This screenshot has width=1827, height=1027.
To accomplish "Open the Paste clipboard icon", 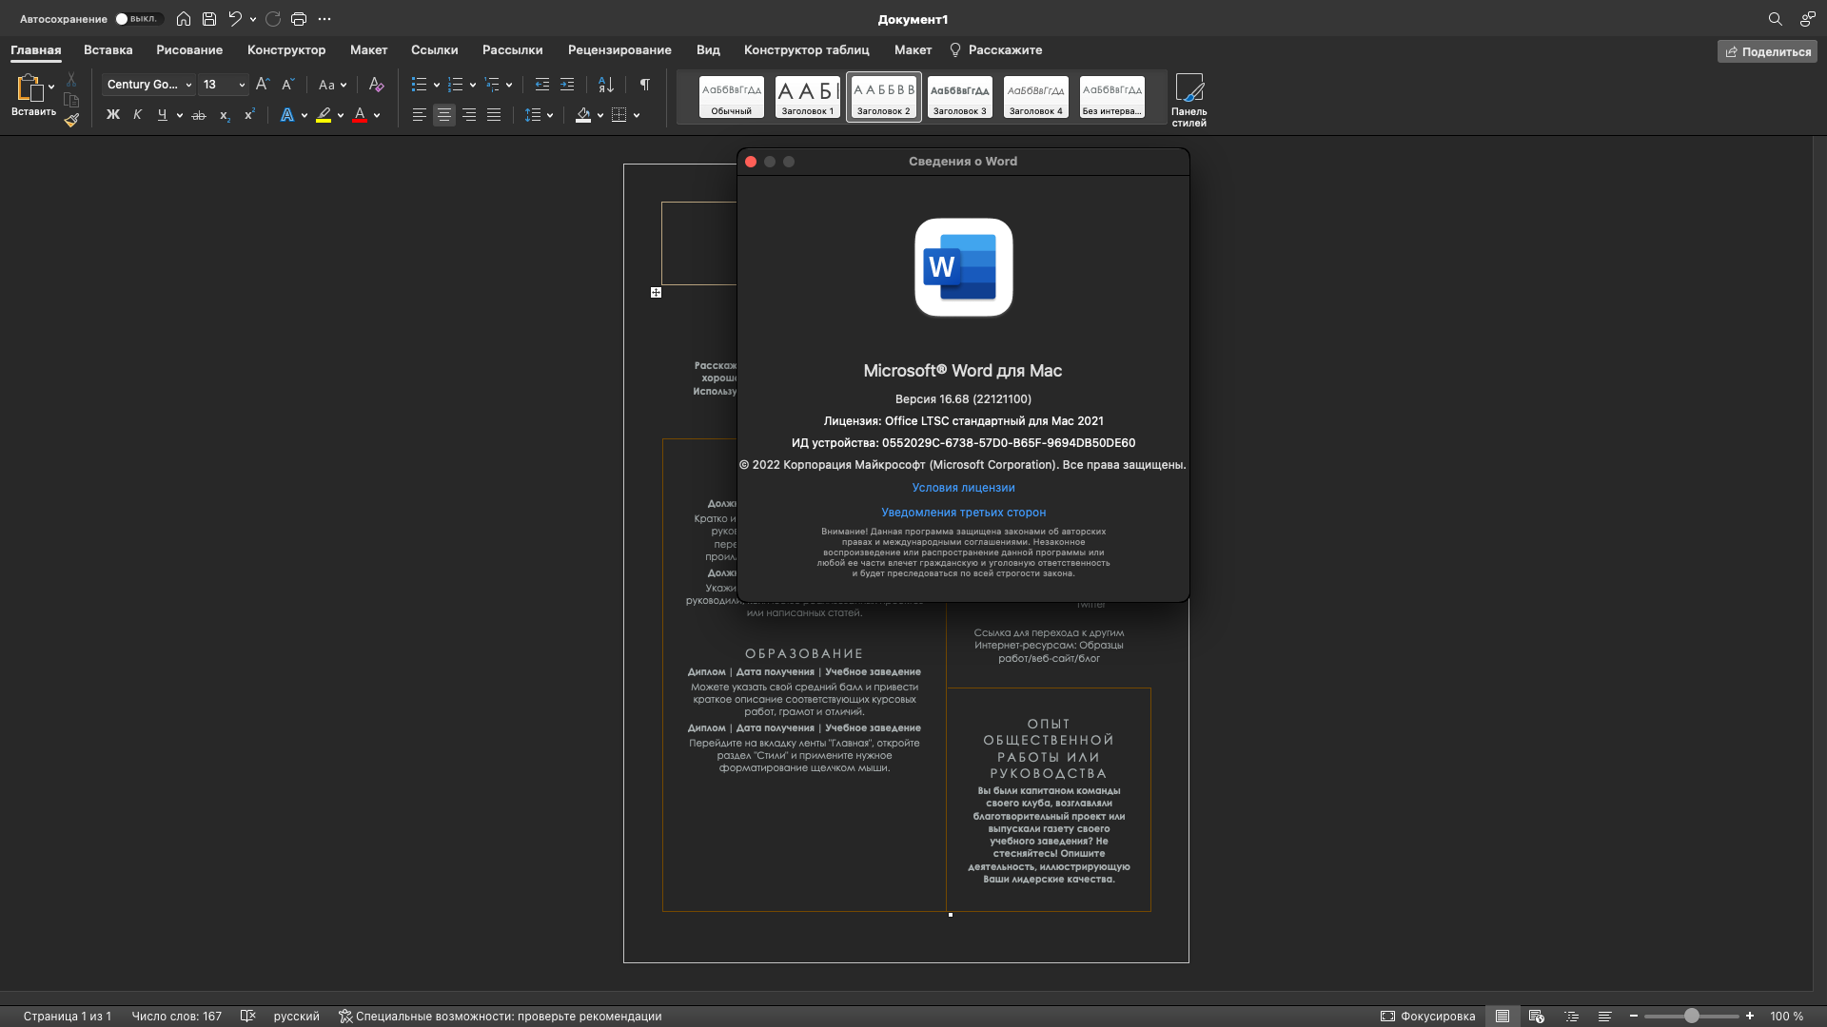I will tap(30, 87).
